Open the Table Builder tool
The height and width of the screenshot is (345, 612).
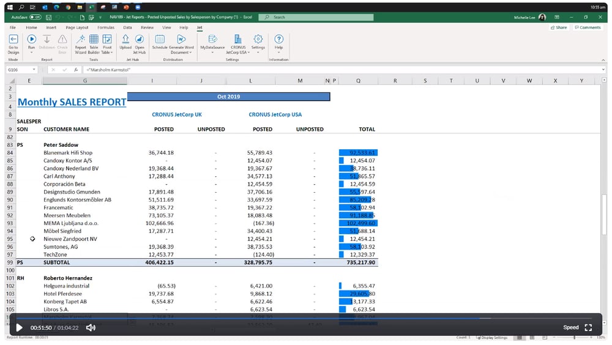pyautogui.click(x=94, y=39)
